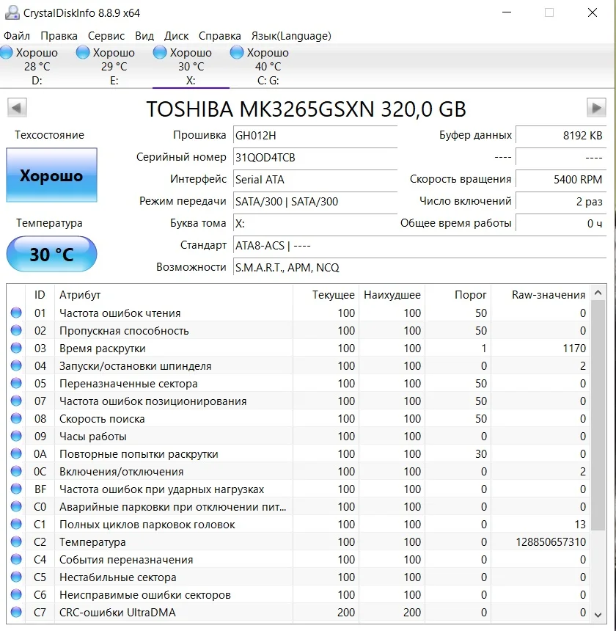Click the Интерфейс field Serial ATA
Screen dimensions: 616x631
click(315, 180)
